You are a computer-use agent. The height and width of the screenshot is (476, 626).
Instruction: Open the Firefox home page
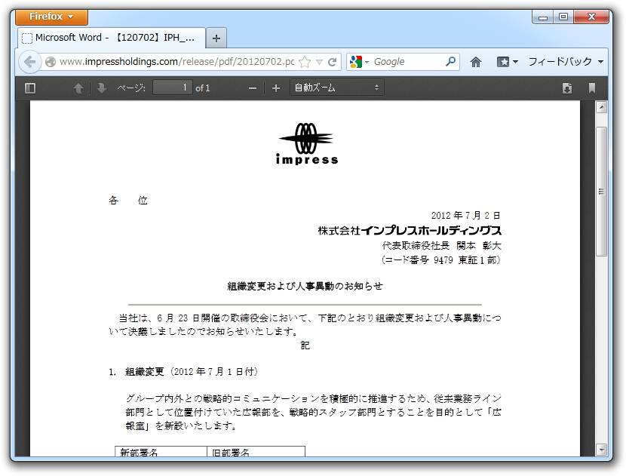[476, 61]
